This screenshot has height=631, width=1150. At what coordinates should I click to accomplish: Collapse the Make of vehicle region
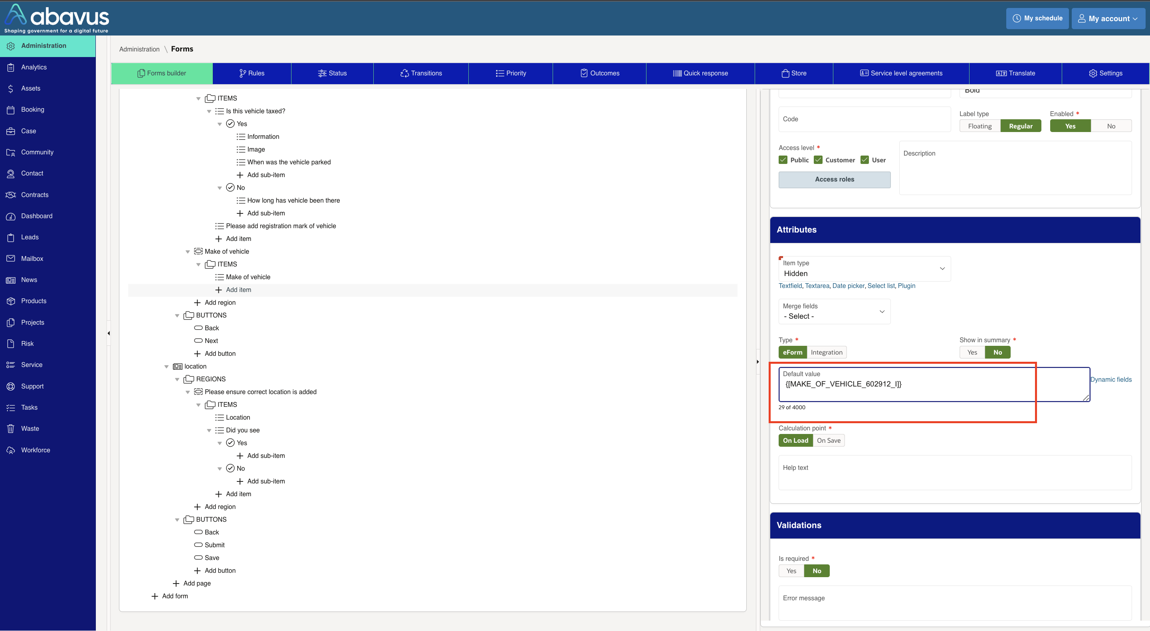click(188, 252)
